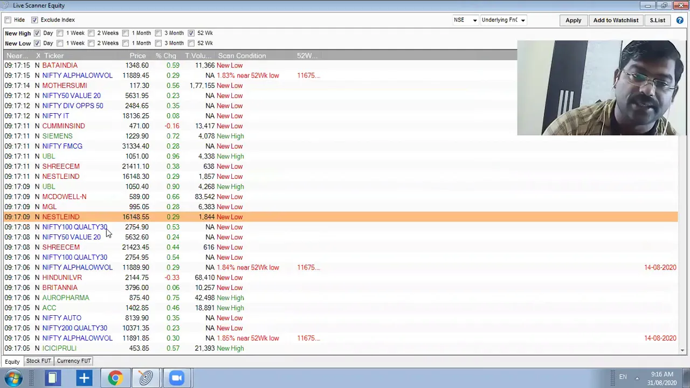Sort by the T.Volu... column header

click(x=199, y=56)
